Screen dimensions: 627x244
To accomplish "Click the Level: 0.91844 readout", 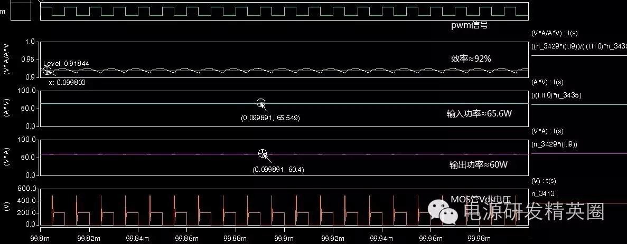I will (x=66, y=64).
